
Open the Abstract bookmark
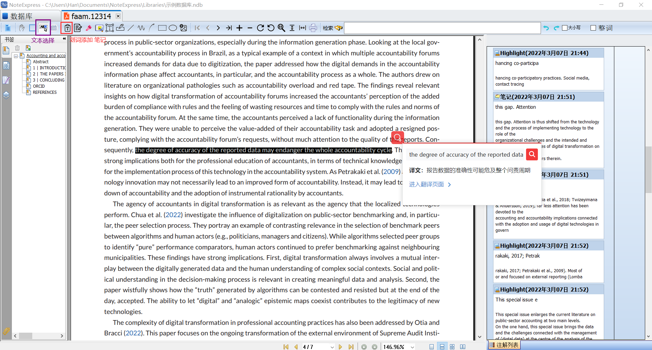[41, 62]
